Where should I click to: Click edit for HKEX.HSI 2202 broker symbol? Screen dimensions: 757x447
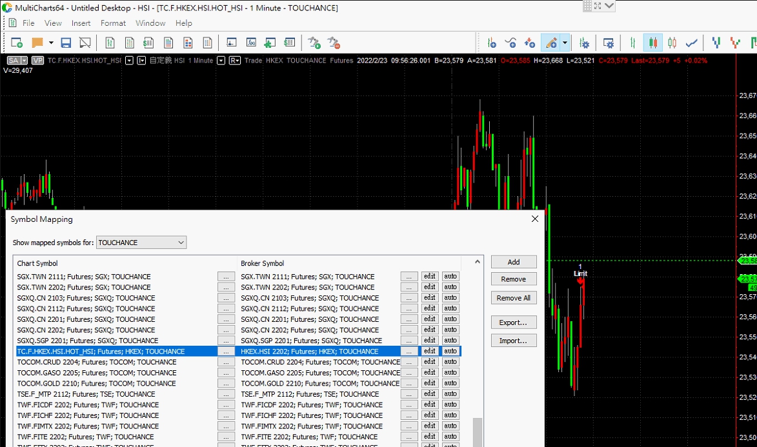click(x=430, y=351)
